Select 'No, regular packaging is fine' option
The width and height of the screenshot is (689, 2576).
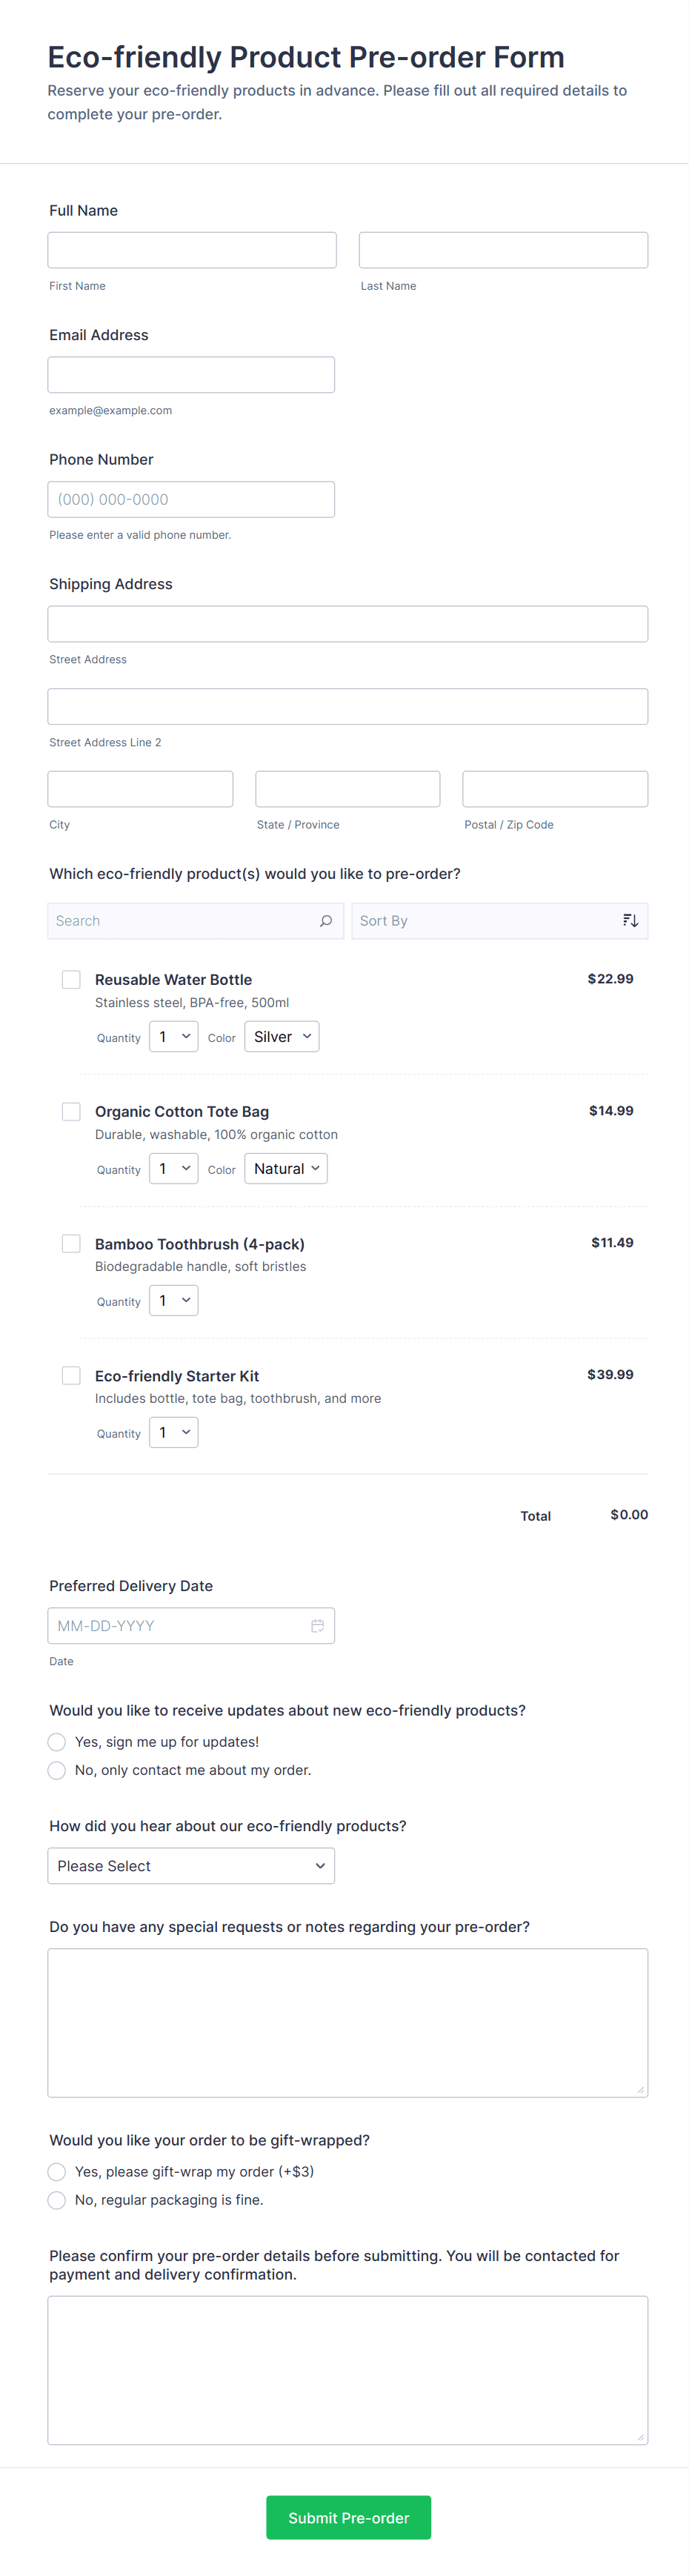[57, 2200]
